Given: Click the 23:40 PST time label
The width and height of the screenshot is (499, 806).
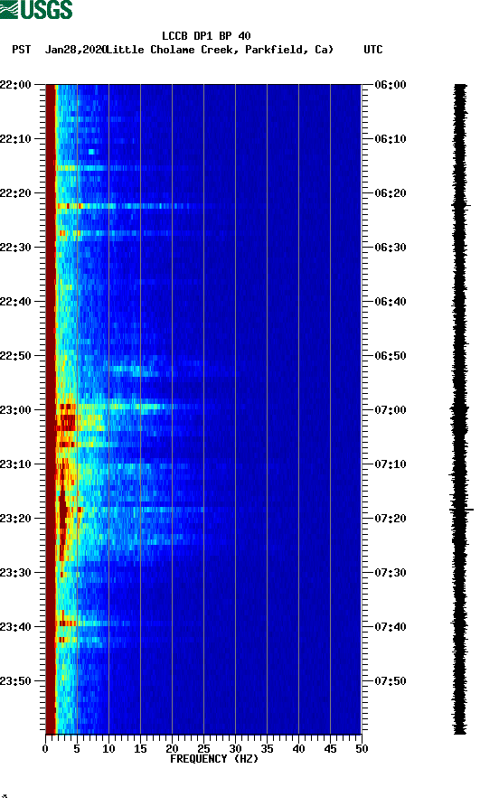Looking at the screenshot, I should (x=15, y=627).
